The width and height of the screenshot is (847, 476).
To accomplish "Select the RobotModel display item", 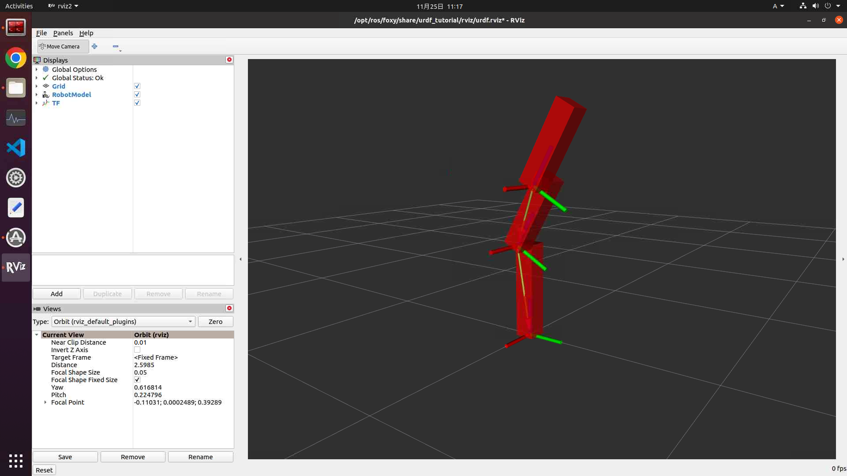I will [x=71, y=95].
